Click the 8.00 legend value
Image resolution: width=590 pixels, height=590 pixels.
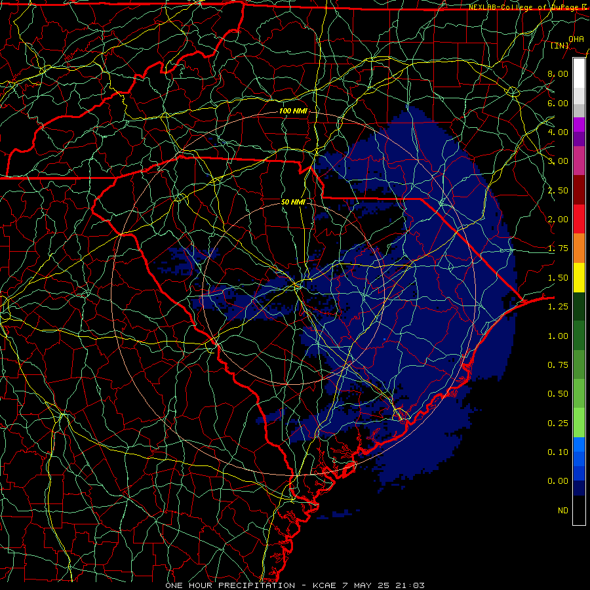click(558, 73)
